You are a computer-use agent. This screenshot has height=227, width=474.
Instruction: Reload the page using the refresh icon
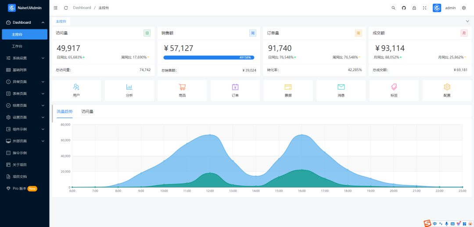click(66, 8)
